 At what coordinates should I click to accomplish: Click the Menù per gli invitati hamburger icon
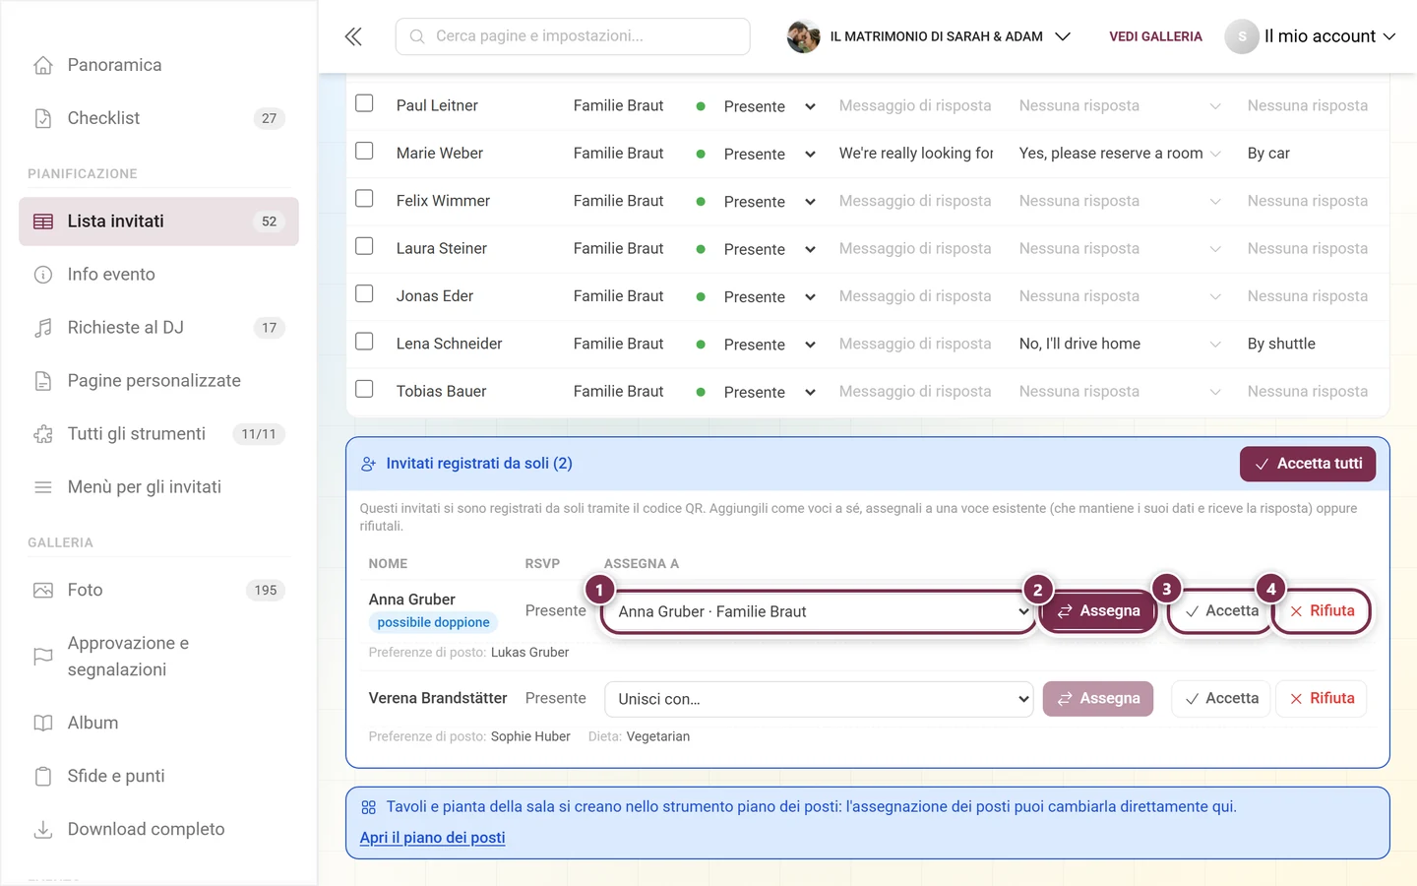[43, 487]
